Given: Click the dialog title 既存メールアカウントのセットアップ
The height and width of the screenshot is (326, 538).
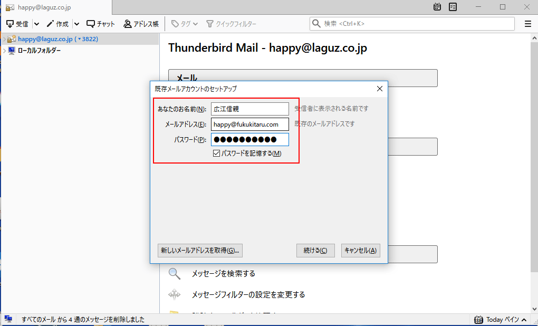Looking at the screenshot, I should tap(196, 89).
